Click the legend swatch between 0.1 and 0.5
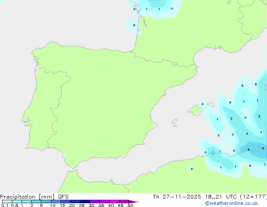This screenshot has width=267, height=207. pos(7,202)
